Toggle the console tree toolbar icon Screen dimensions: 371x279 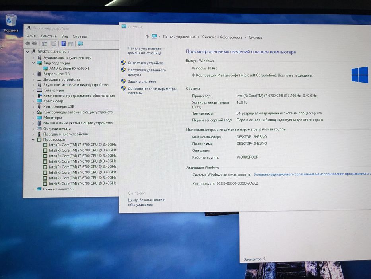[x=44, y=44]
